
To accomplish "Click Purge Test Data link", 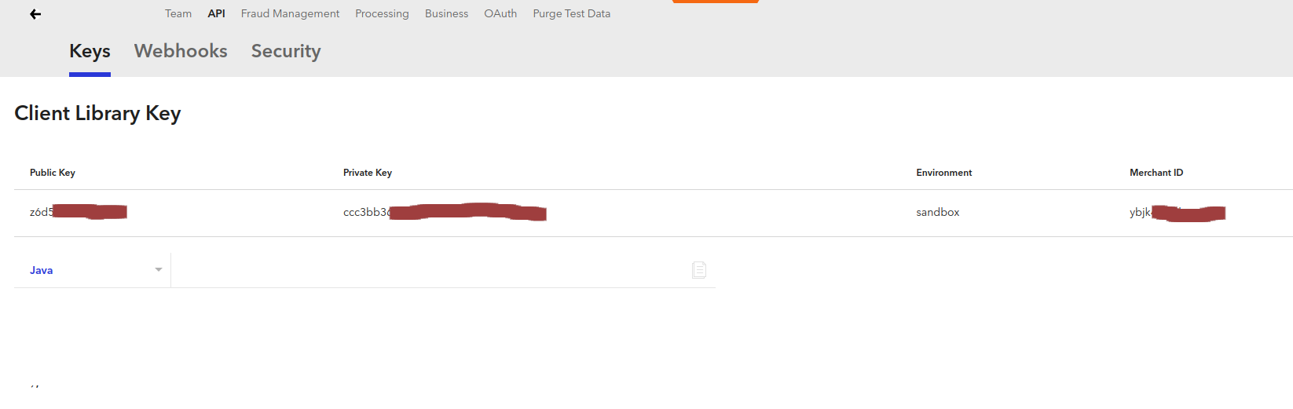I will pos(571,13).
